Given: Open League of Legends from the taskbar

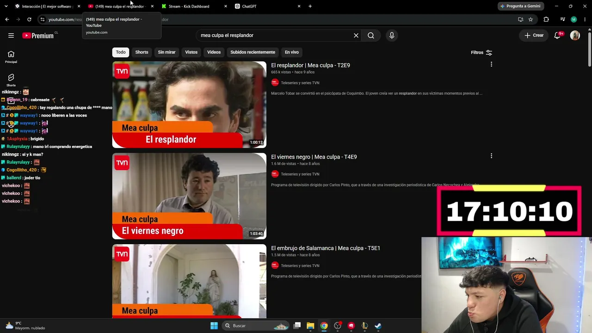Looking at the screenshot, I should [364, 326].
